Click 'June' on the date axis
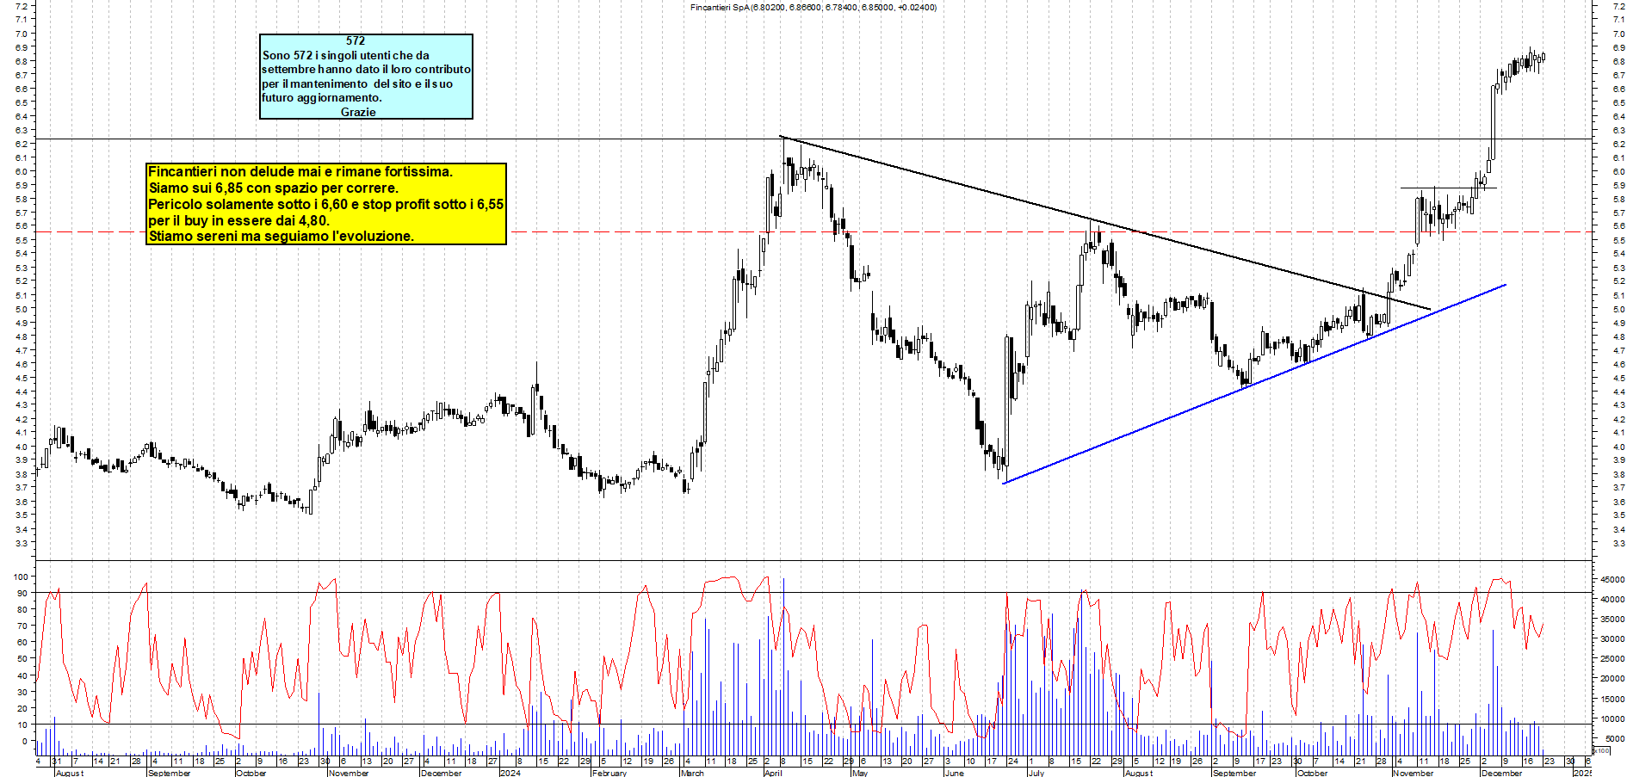Screen dimensions: 1627x777 click(x=954, y=773)
